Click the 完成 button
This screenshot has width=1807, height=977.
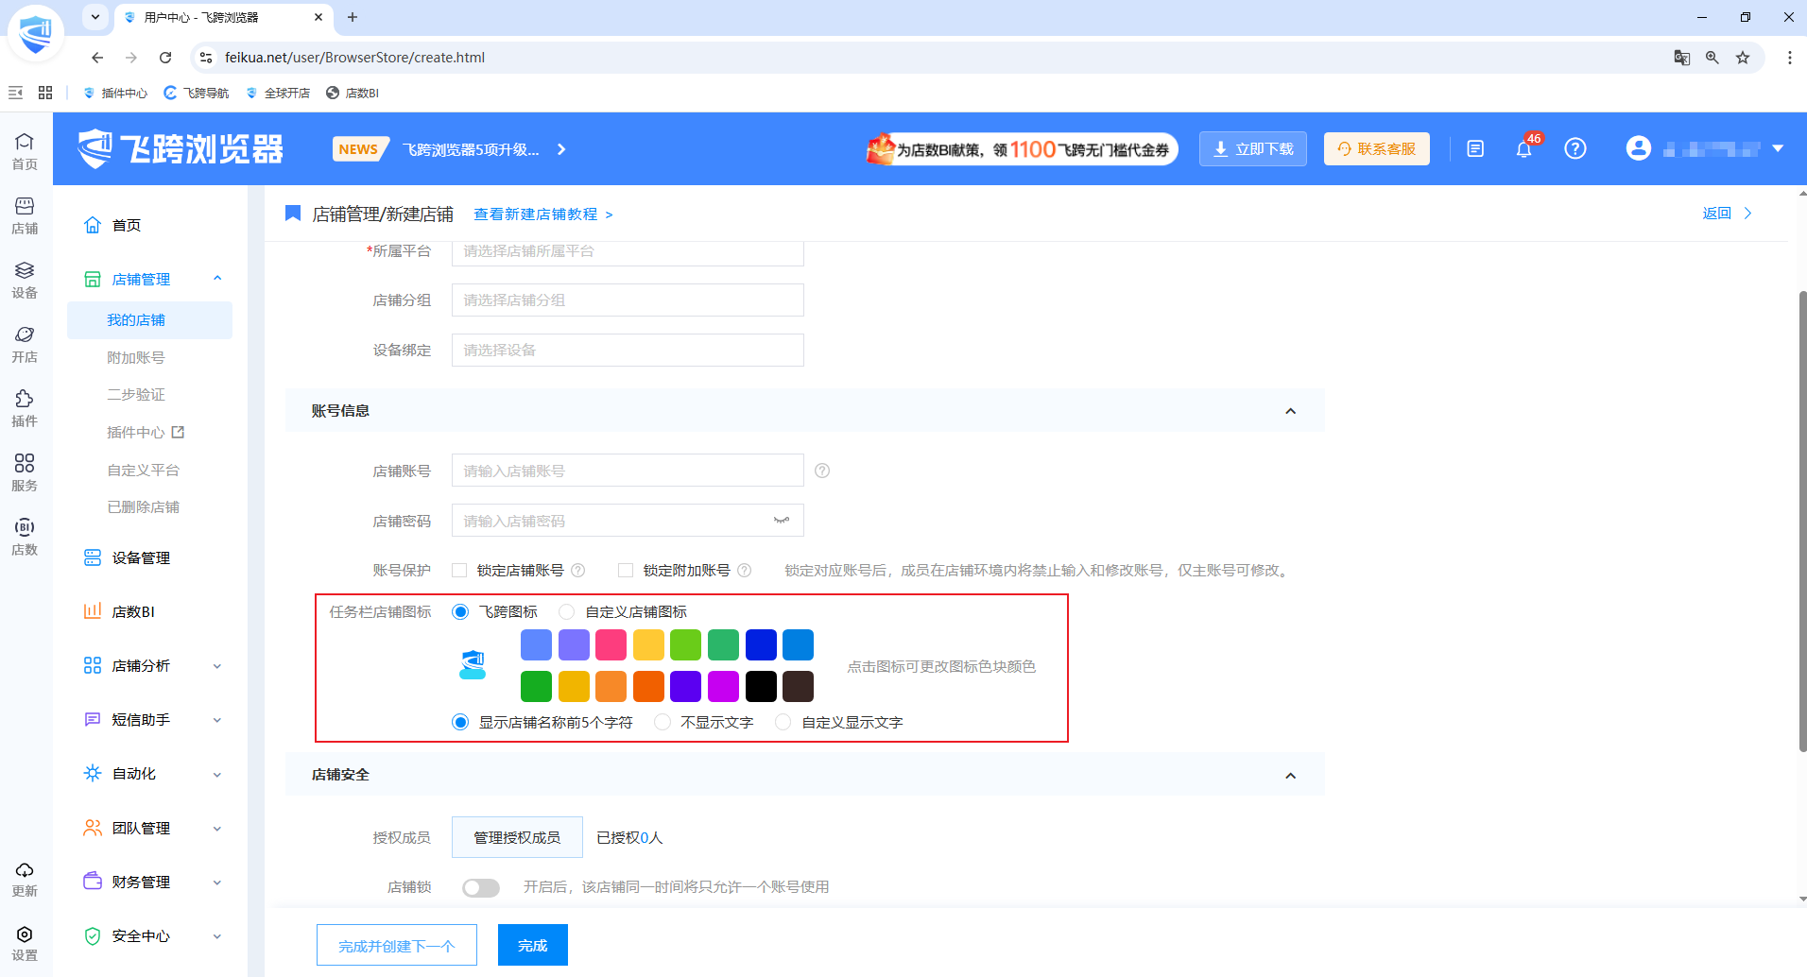point(533,946)
